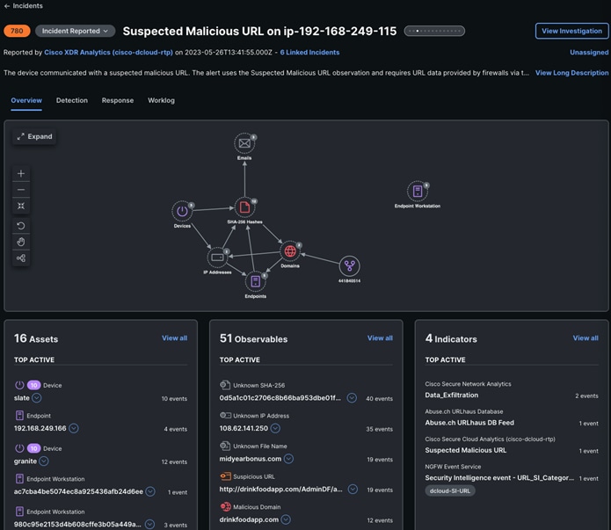Open pivot menu for ac7cba4be5074ec8a925436afb24d6ee

pos(150,491)
